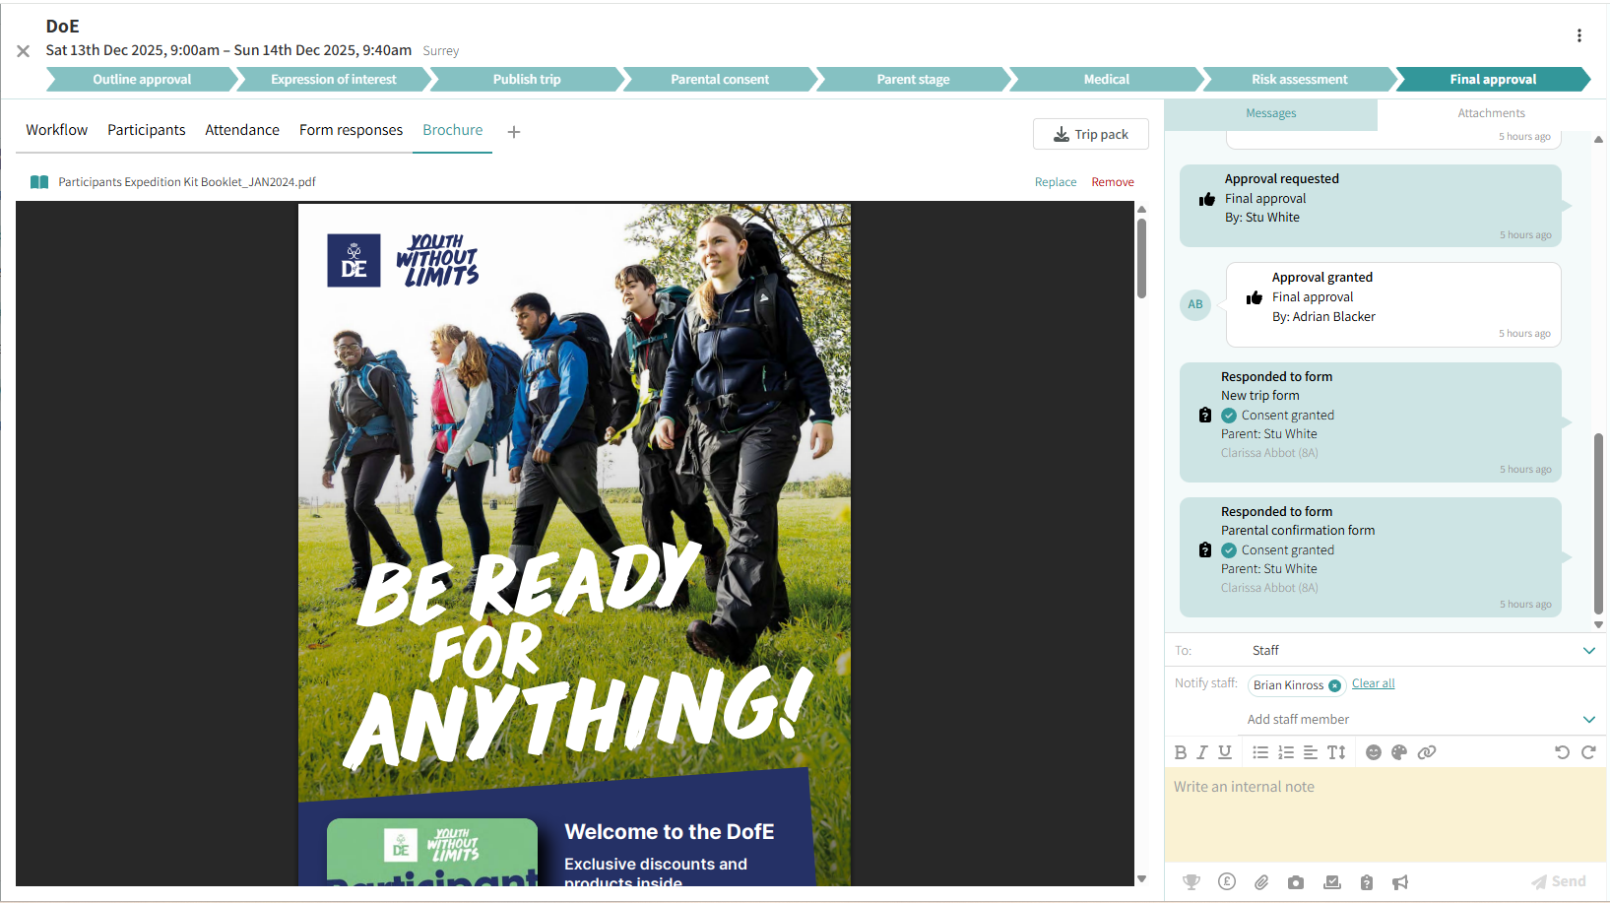
Task: Click the pound sterling payment icon
Action: point(1226,882)
